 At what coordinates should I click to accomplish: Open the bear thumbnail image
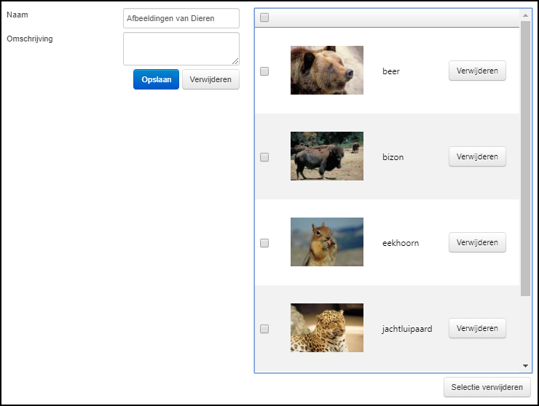pos(327,70)
